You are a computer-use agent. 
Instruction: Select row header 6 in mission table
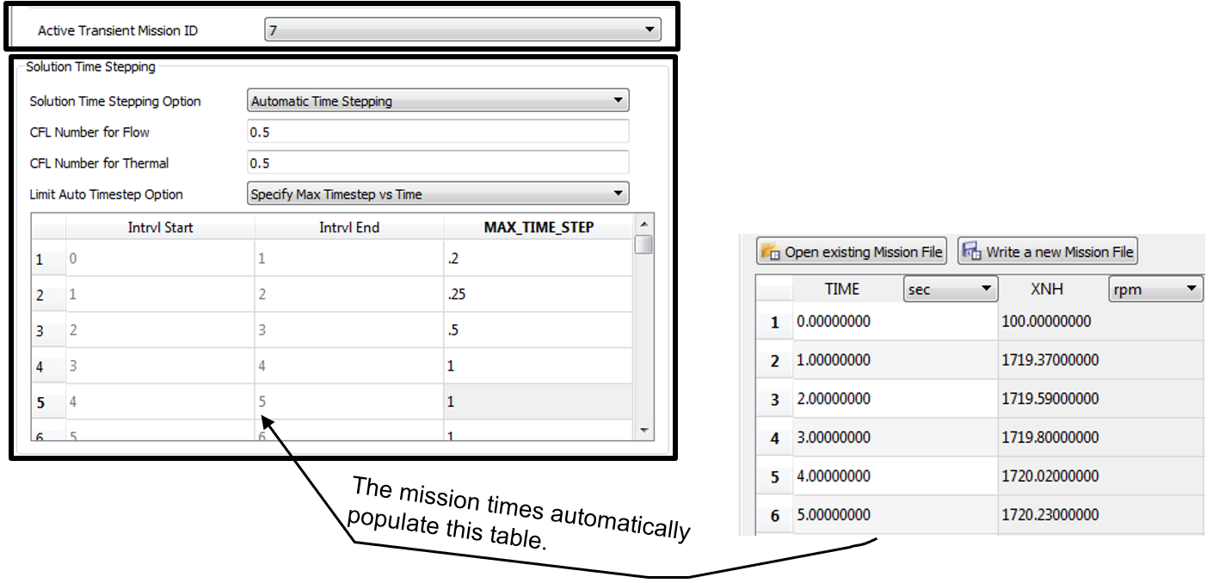(x=774, y=515)
